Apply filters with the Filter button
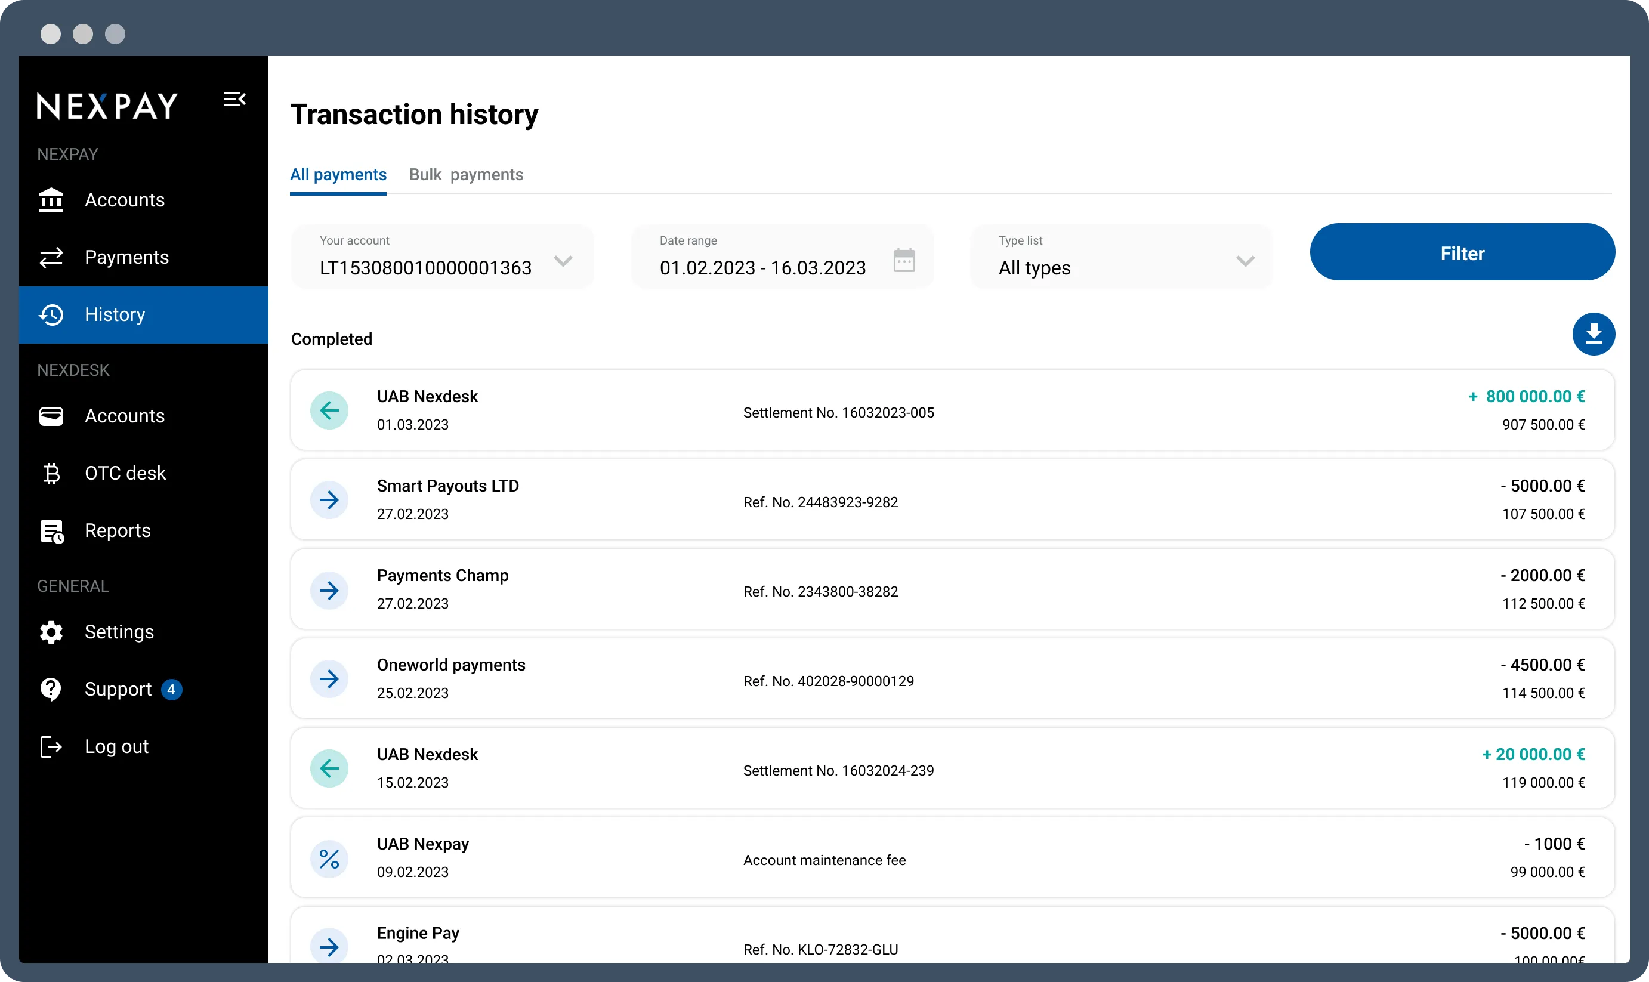The height and width of the screenshot is (982, 1649). coord(1462,252)
